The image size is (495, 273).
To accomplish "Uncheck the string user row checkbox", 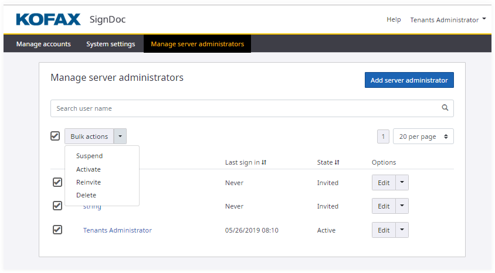I will (x=57, y=206).
